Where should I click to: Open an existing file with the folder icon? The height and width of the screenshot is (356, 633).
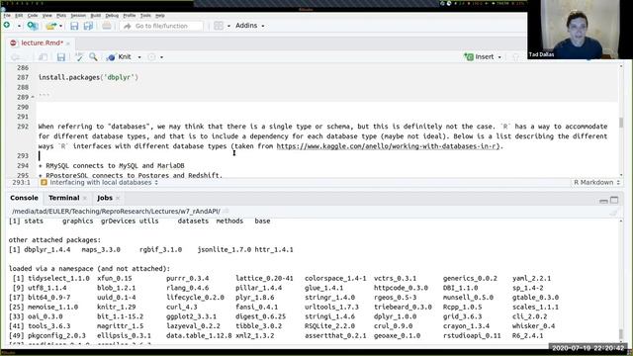[x=50, y=26]
